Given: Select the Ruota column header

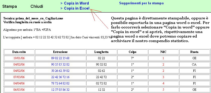Looking at the screenshot, I should pos(194,52).
